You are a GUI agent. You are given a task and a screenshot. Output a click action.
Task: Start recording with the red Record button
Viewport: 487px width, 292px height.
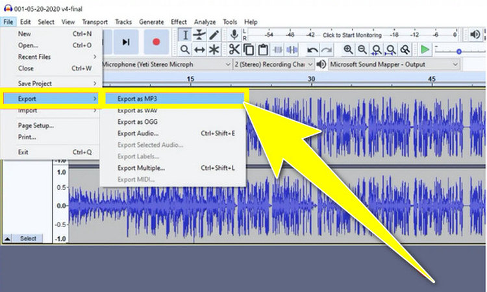click(x=156, y=42)
